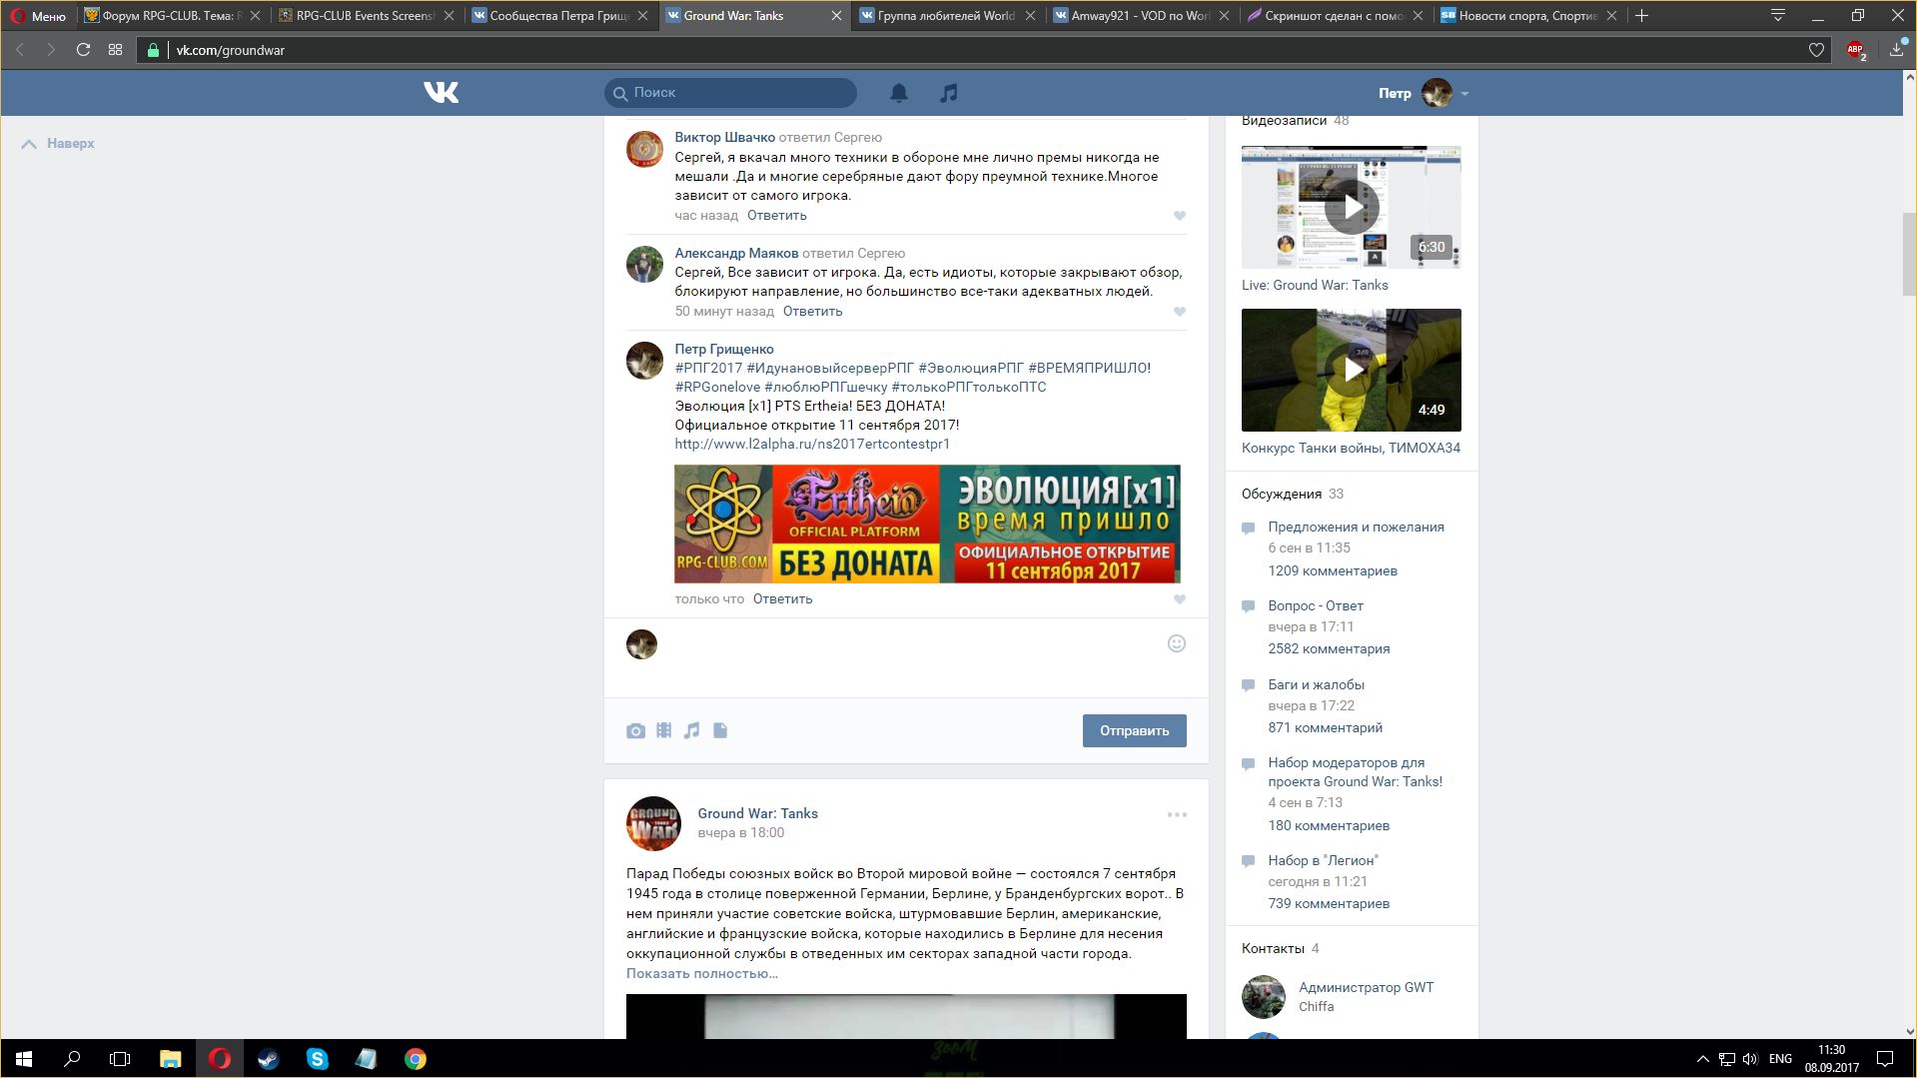Image resolution: width=1917 pixels, height=1078 pixels.
Task: Open emoji picker smiley in comment box
Action: (x=1177, y=643)
